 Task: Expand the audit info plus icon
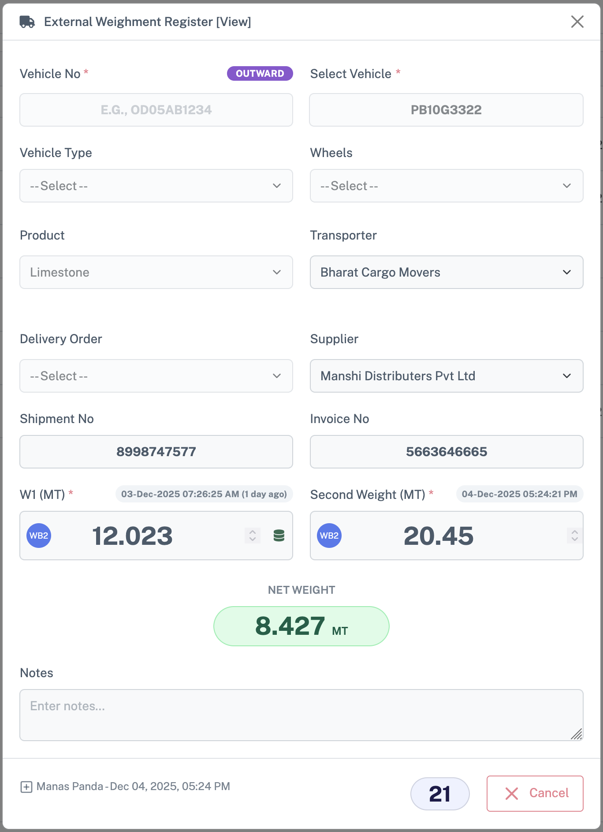point(26,787)
